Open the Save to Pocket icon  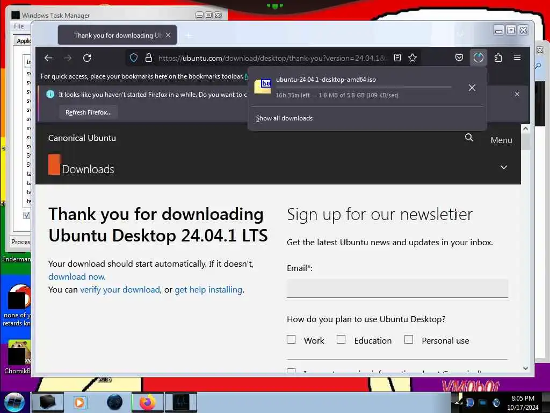click(x=459, y=58)
